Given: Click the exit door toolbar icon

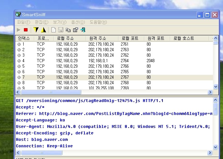Looking at the screenshot, I should 83,30.
